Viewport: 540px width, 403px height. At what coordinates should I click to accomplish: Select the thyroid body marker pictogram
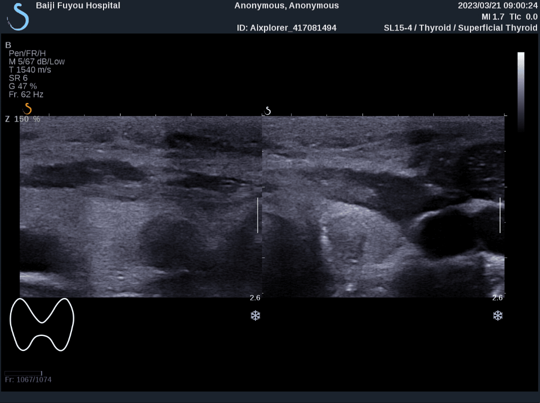(x=42, y=324)
